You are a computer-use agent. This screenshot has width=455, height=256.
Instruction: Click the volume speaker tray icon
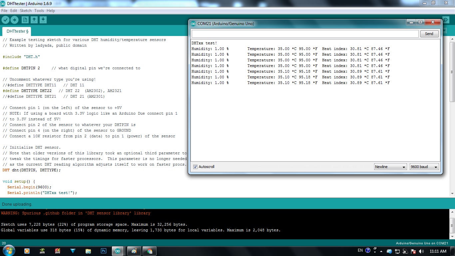coord(421,251)
